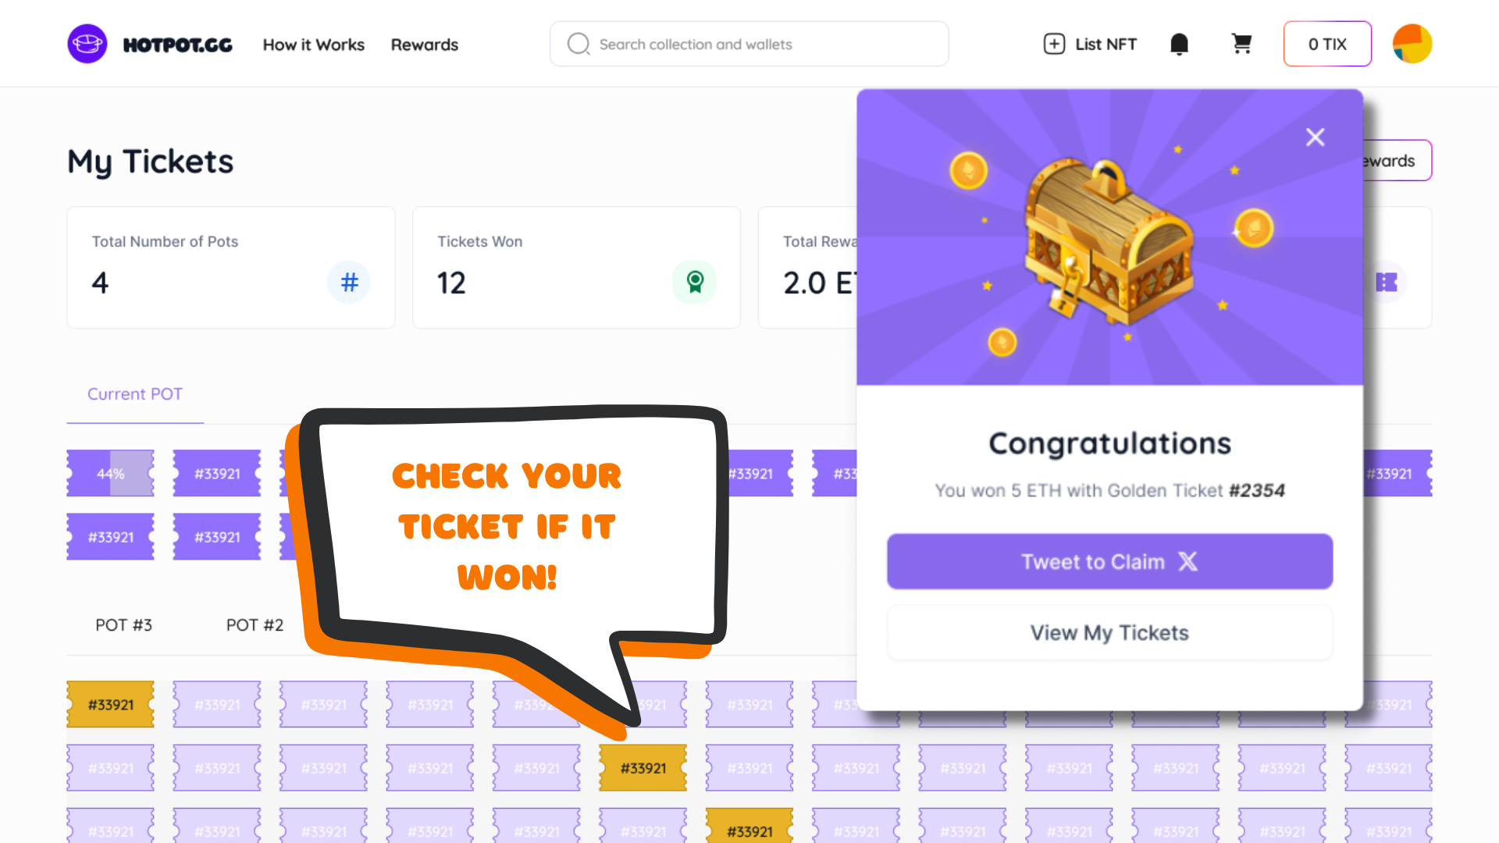Viewport: 1499px width, 843px height.
Task: Open the notifications bell
Action: [1179, 44]
